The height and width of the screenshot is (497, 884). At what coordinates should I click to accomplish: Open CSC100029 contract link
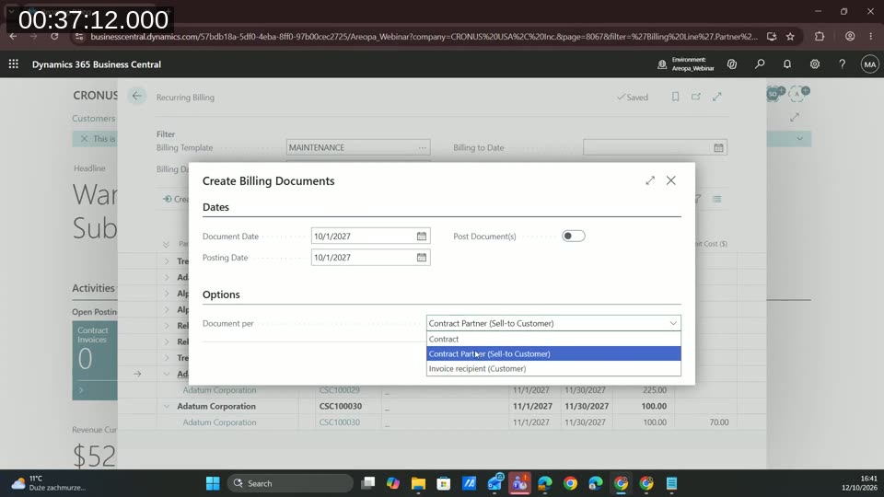pyautogui.click(x=340, y=390)
